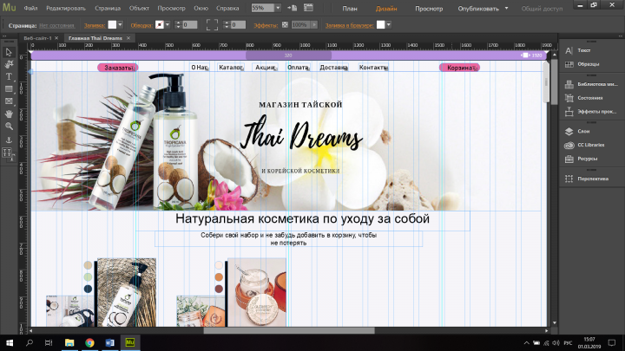Open the Browser Fill dropdown arrow
The width and height of the screenshot is (625, 351).
[x=389, y=24]
